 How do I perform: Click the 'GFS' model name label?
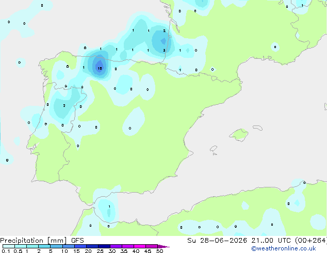(77, 241)
